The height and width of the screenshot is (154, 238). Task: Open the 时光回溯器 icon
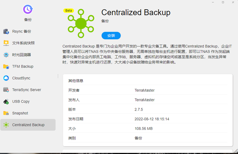coord(6,55)
